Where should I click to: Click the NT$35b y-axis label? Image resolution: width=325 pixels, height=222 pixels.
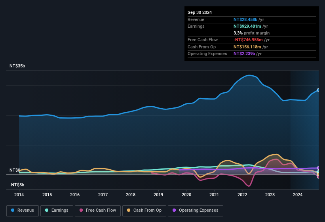coord(17,66)
